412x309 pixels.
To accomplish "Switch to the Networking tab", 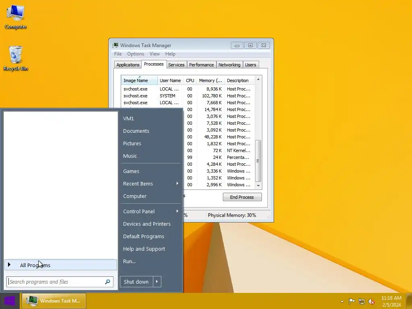I will tap(229, 65).
